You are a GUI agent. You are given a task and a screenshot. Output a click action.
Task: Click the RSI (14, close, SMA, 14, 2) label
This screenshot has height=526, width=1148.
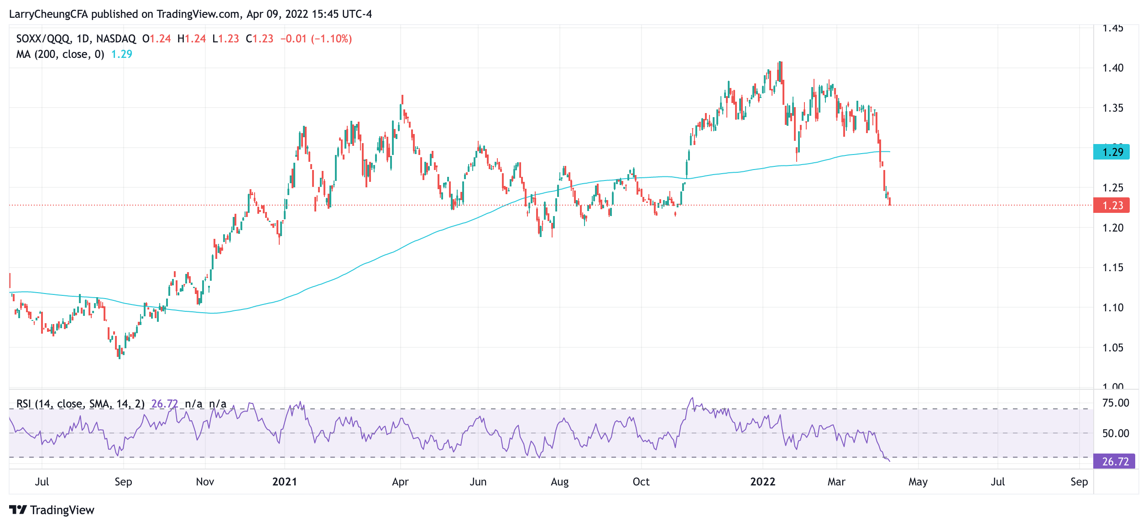point(80,404)
